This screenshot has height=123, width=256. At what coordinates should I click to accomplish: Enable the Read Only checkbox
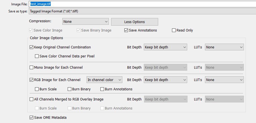[x=174, y=30]
